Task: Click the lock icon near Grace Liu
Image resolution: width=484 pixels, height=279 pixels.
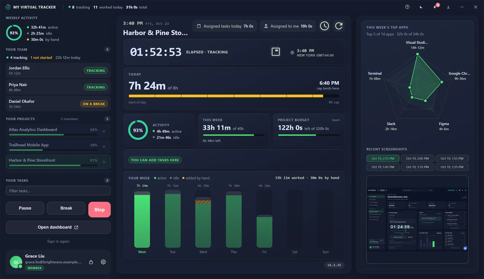Action: pyautogui.click(x=91, y=262)
